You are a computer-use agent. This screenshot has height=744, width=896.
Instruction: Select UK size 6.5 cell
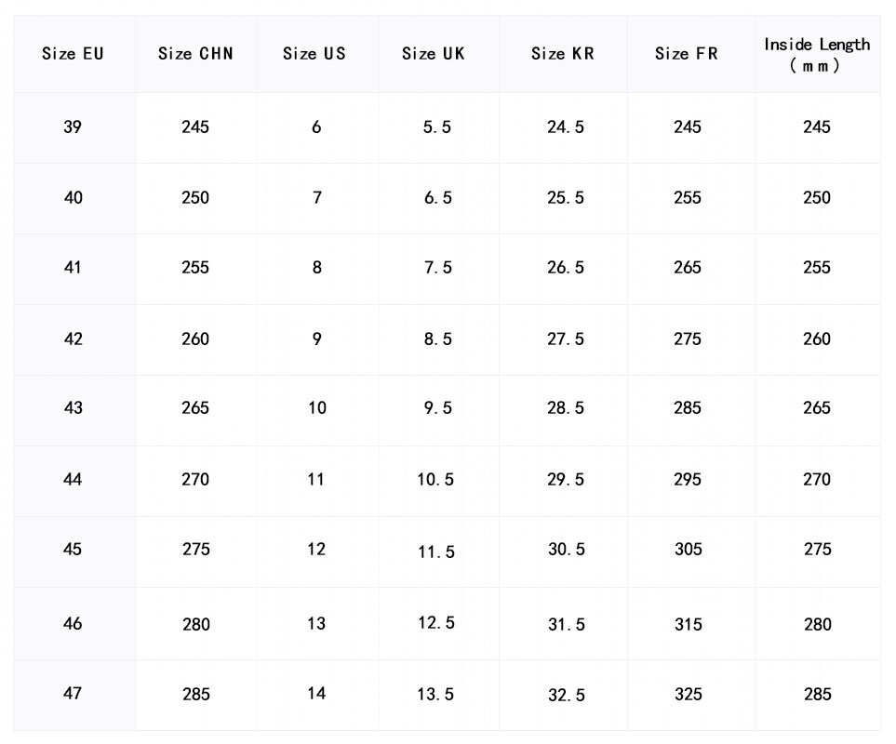pos(437,198)
